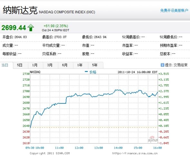Click the index value 2699.44

point(14,28)
